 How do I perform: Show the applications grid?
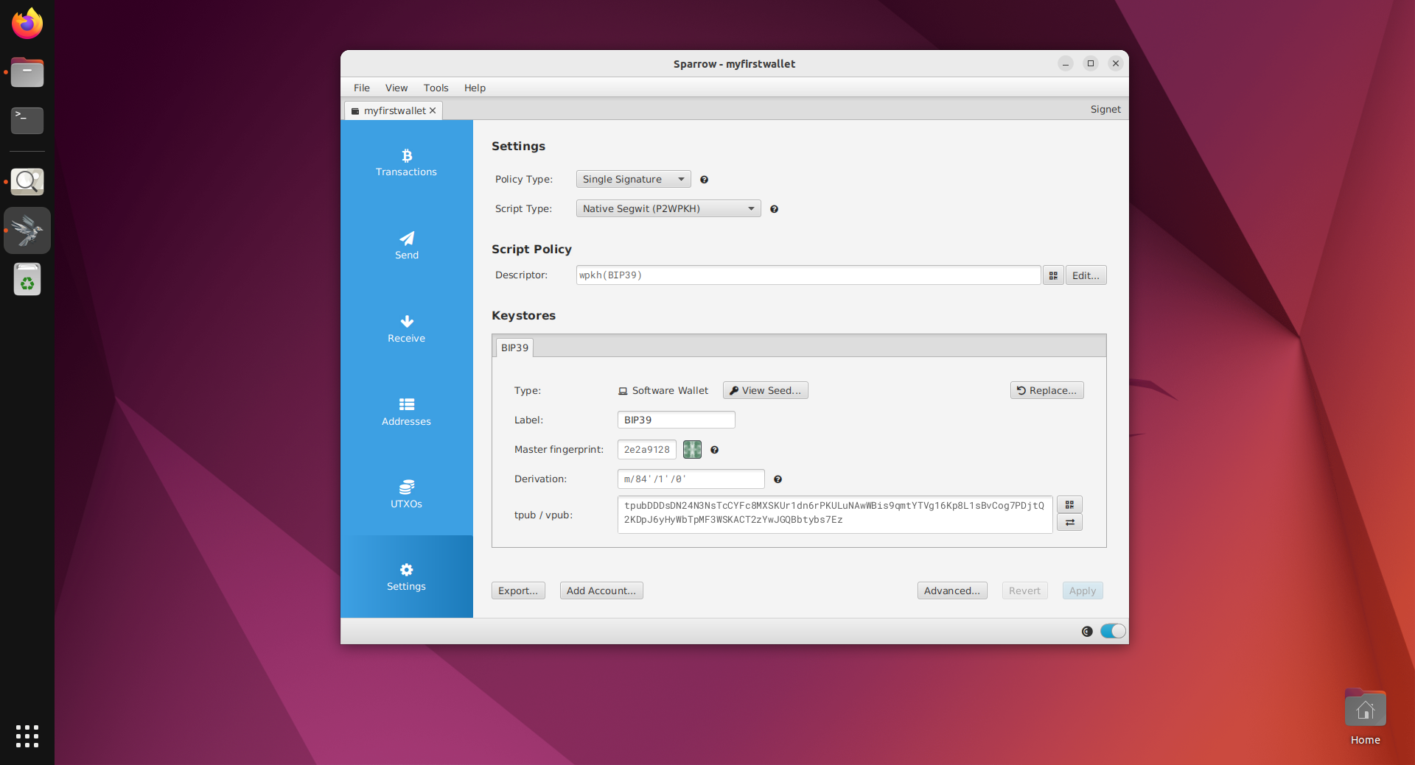click(27, 736)
